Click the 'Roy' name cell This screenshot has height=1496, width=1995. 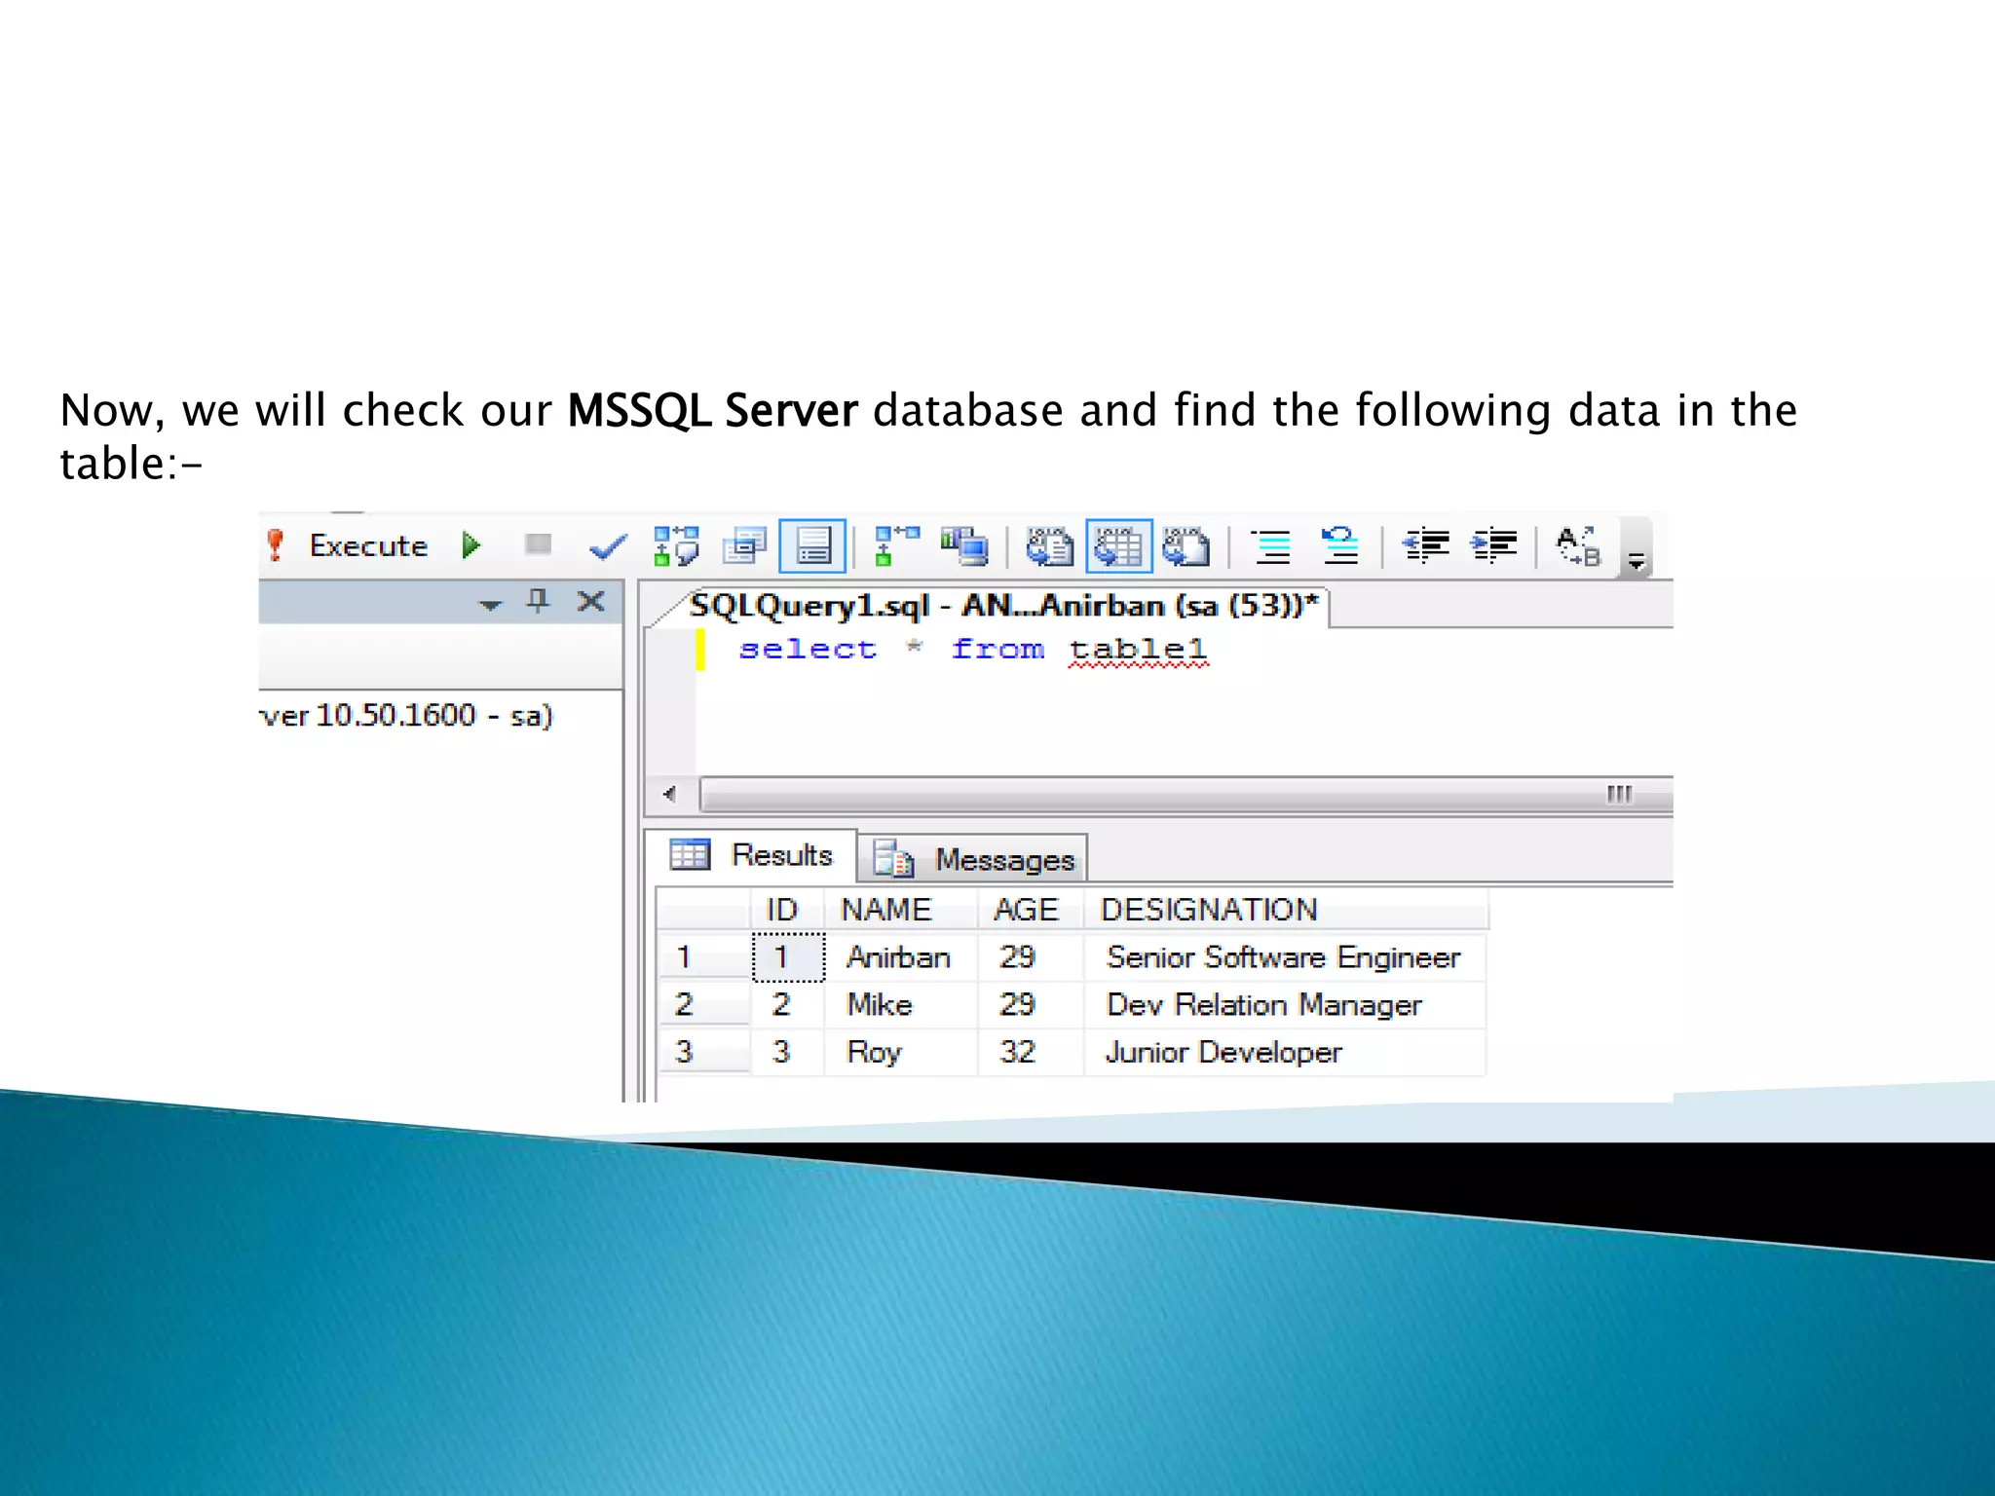(901, 1052)
